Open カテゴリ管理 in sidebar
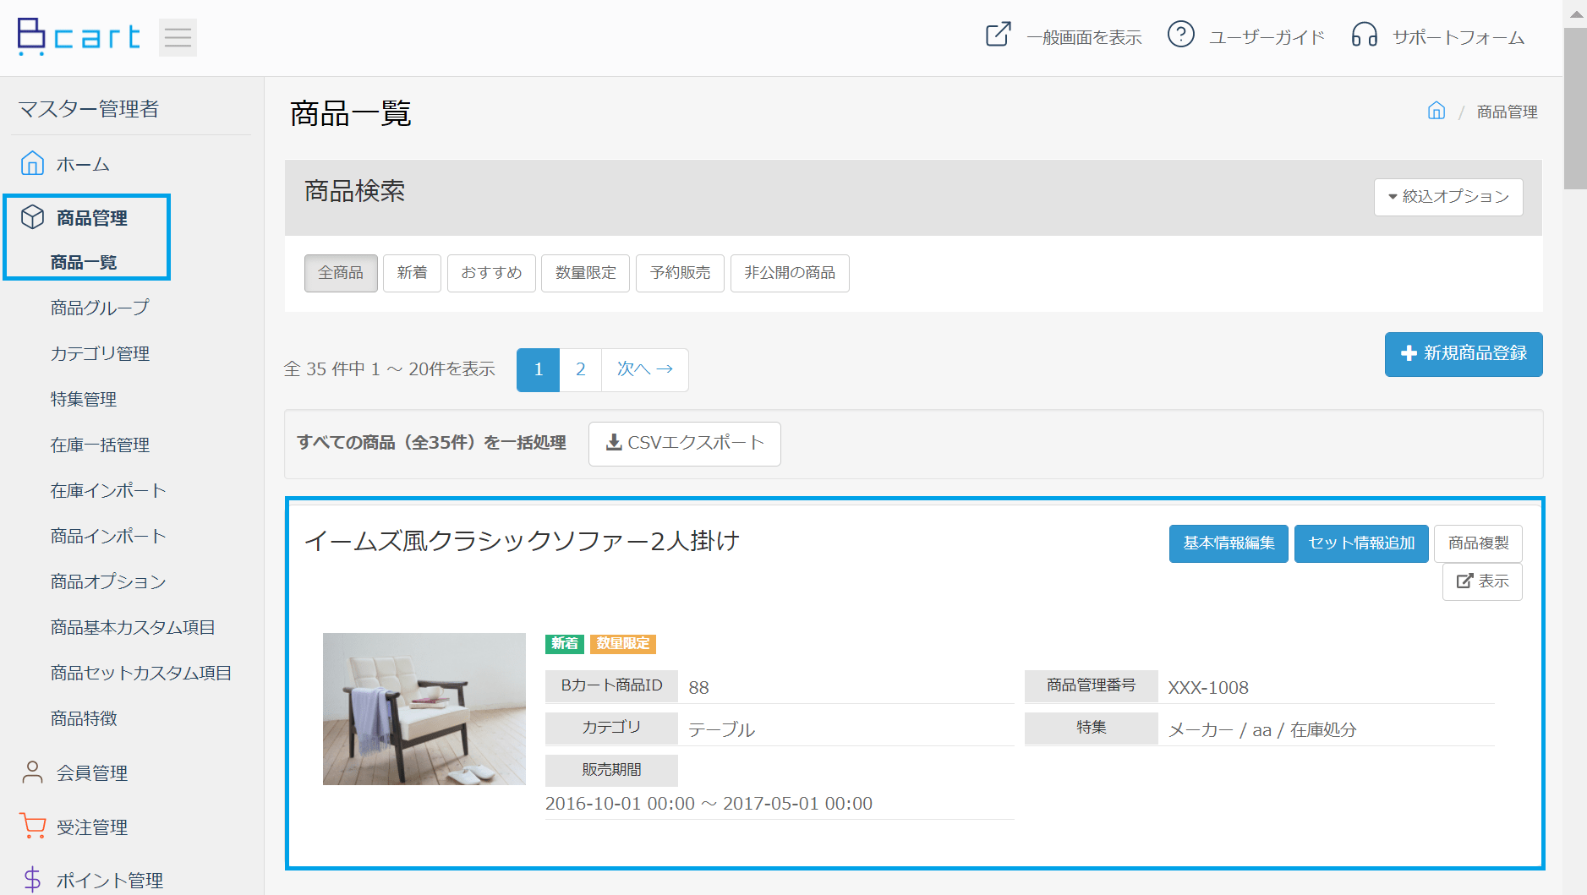The image size is (1587, 895). (100, 353)
